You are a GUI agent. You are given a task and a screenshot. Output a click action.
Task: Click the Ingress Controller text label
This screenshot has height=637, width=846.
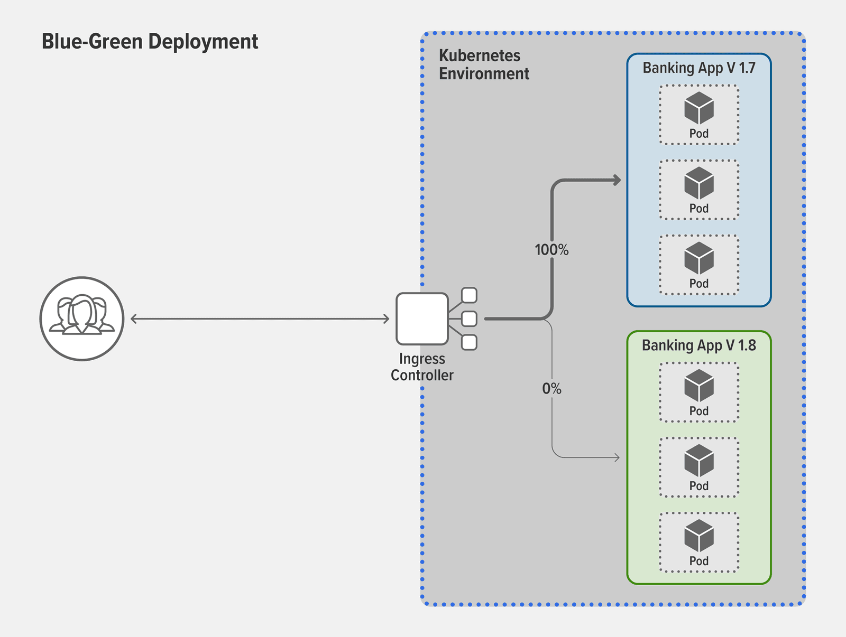(x=421, y=367)
